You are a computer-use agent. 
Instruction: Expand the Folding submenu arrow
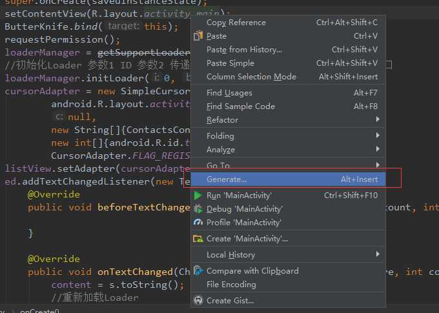(x=378, y=136)
